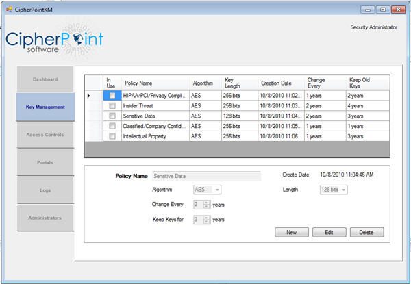Viewport: 411px width, 284px height.
Task: Click creation date 10/8/2010 11:06 cell
Action: [x=282, y=136]
